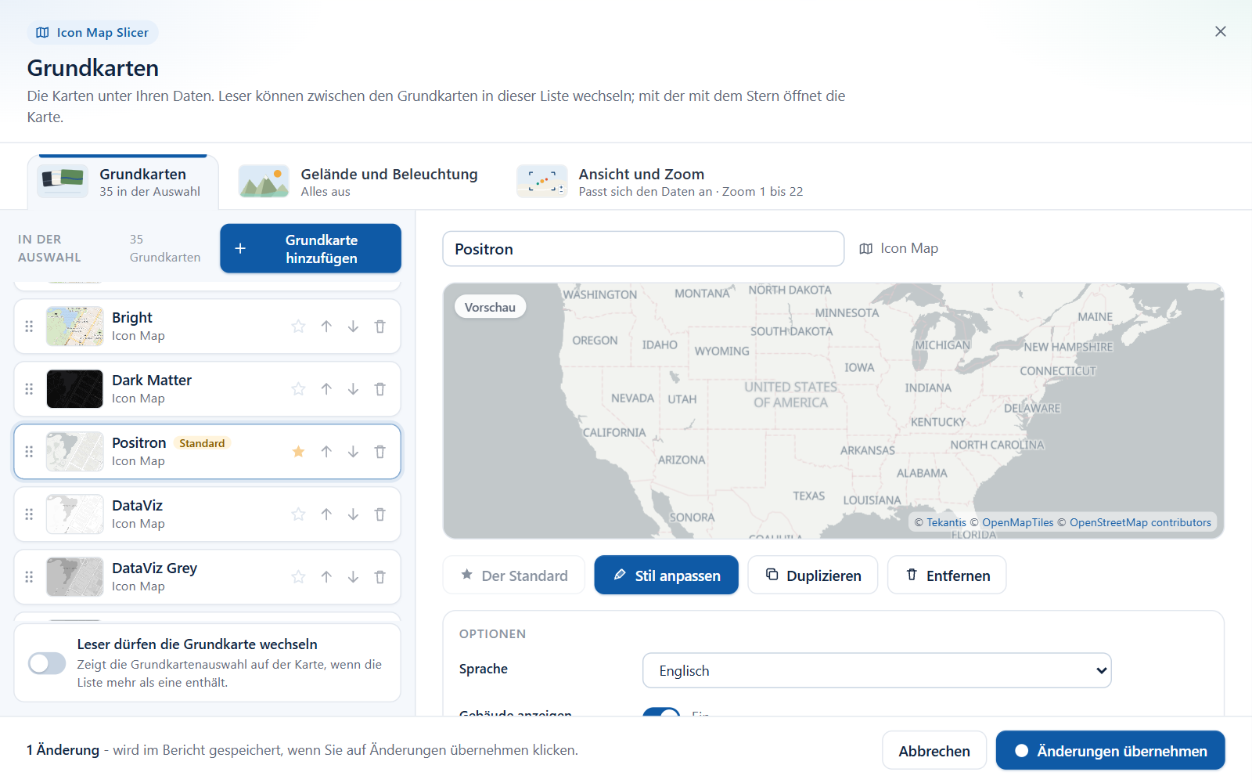The height and width of the screenshot is (783, 1252).
Task: Click Duplizieren to copy the basemap
Action: 812,575
